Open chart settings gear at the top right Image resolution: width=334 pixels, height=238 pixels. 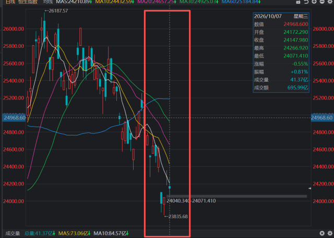(330, 2)
